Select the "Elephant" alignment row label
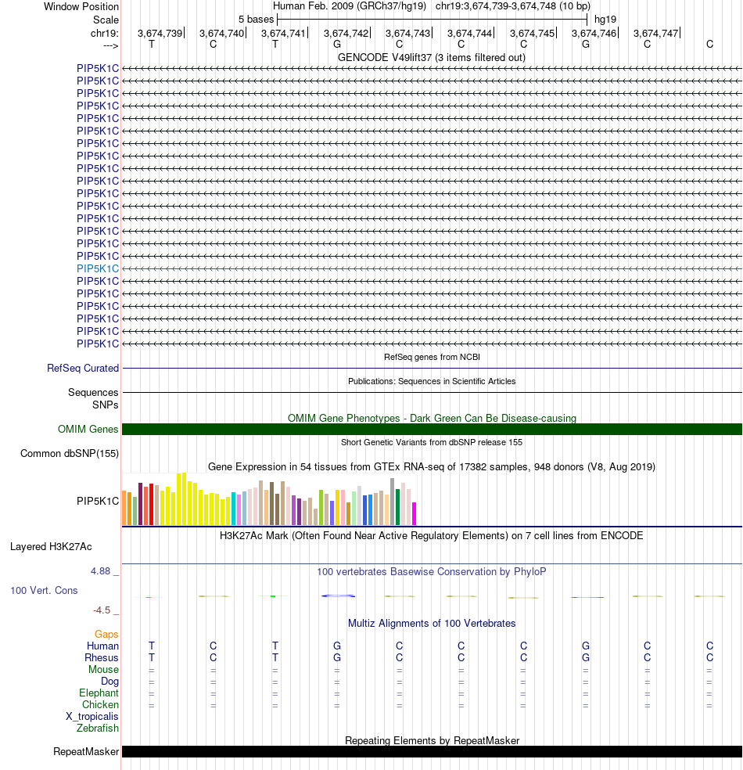The height and width of the screenshot is (770, 743). (x=99, y=693)
